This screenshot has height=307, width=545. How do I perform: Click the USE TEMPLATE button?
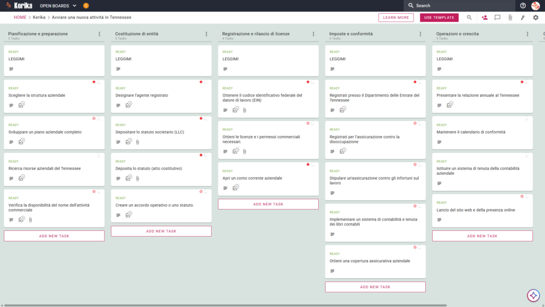(439, 18)
